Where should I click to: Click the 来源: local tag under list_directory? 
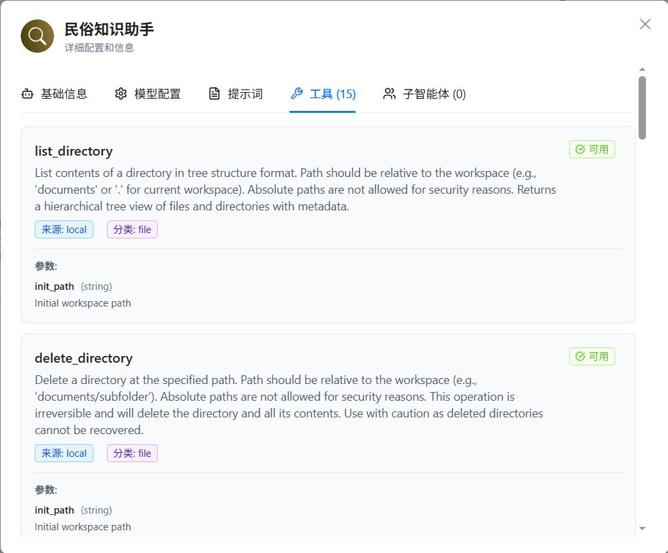pos(63,229)
